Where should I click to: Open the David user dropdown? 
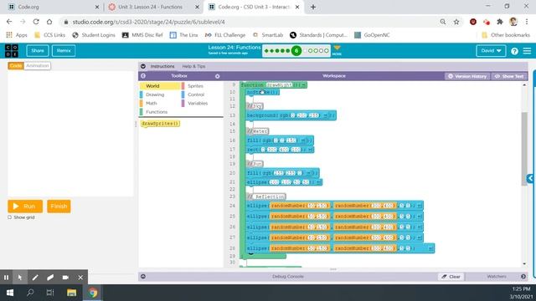click(x=491, y=51)
